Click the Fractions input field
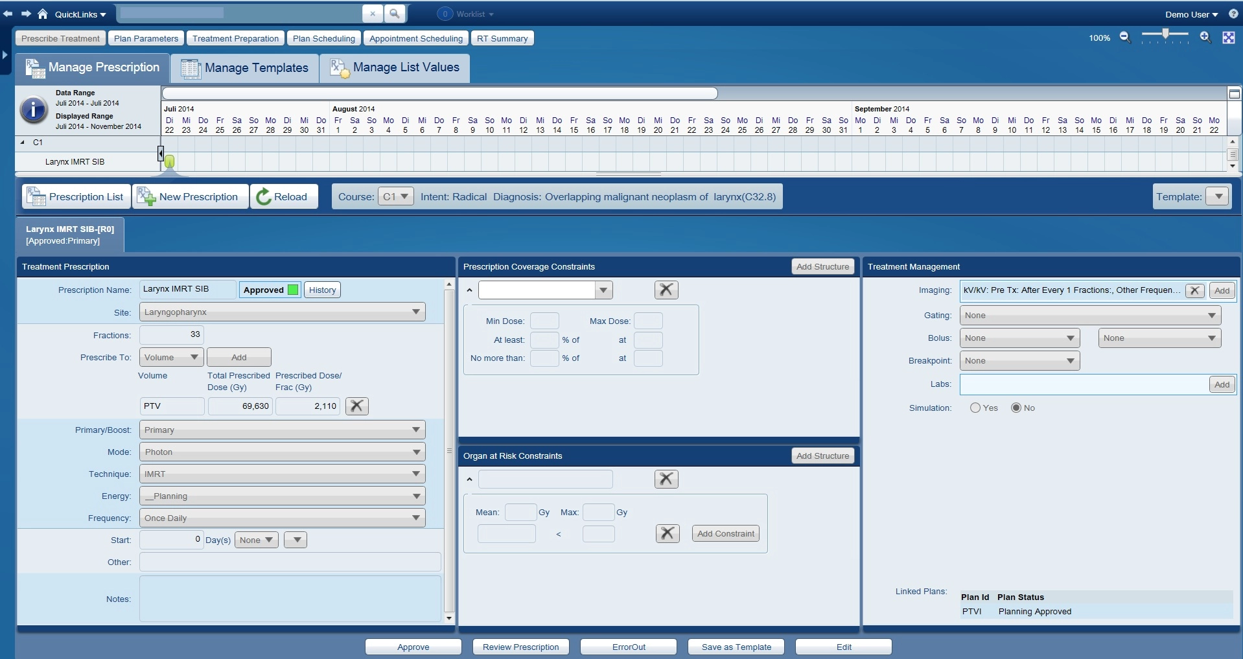Screen dimensions: 1243x659 [x=172, y=334]
